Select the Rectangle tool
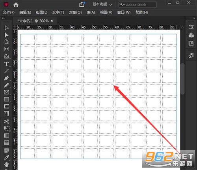The image size is (197, 170). [x=6, y=99]
